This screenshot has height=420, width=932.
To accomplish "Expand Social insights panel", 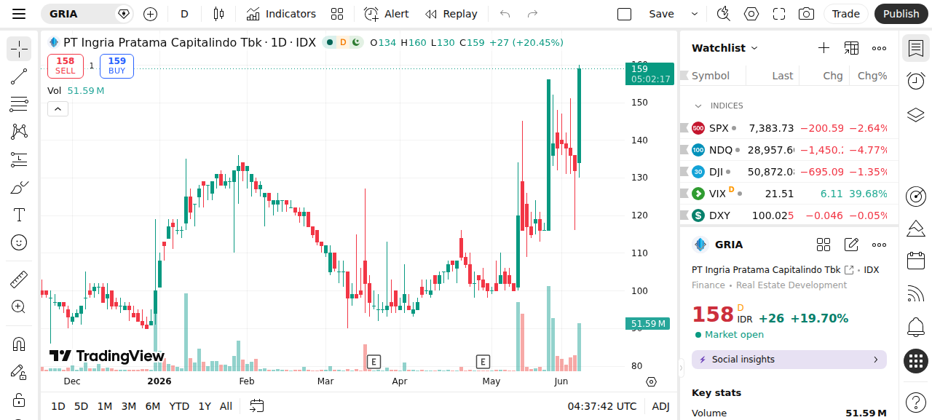I will [x=789, y=360].
